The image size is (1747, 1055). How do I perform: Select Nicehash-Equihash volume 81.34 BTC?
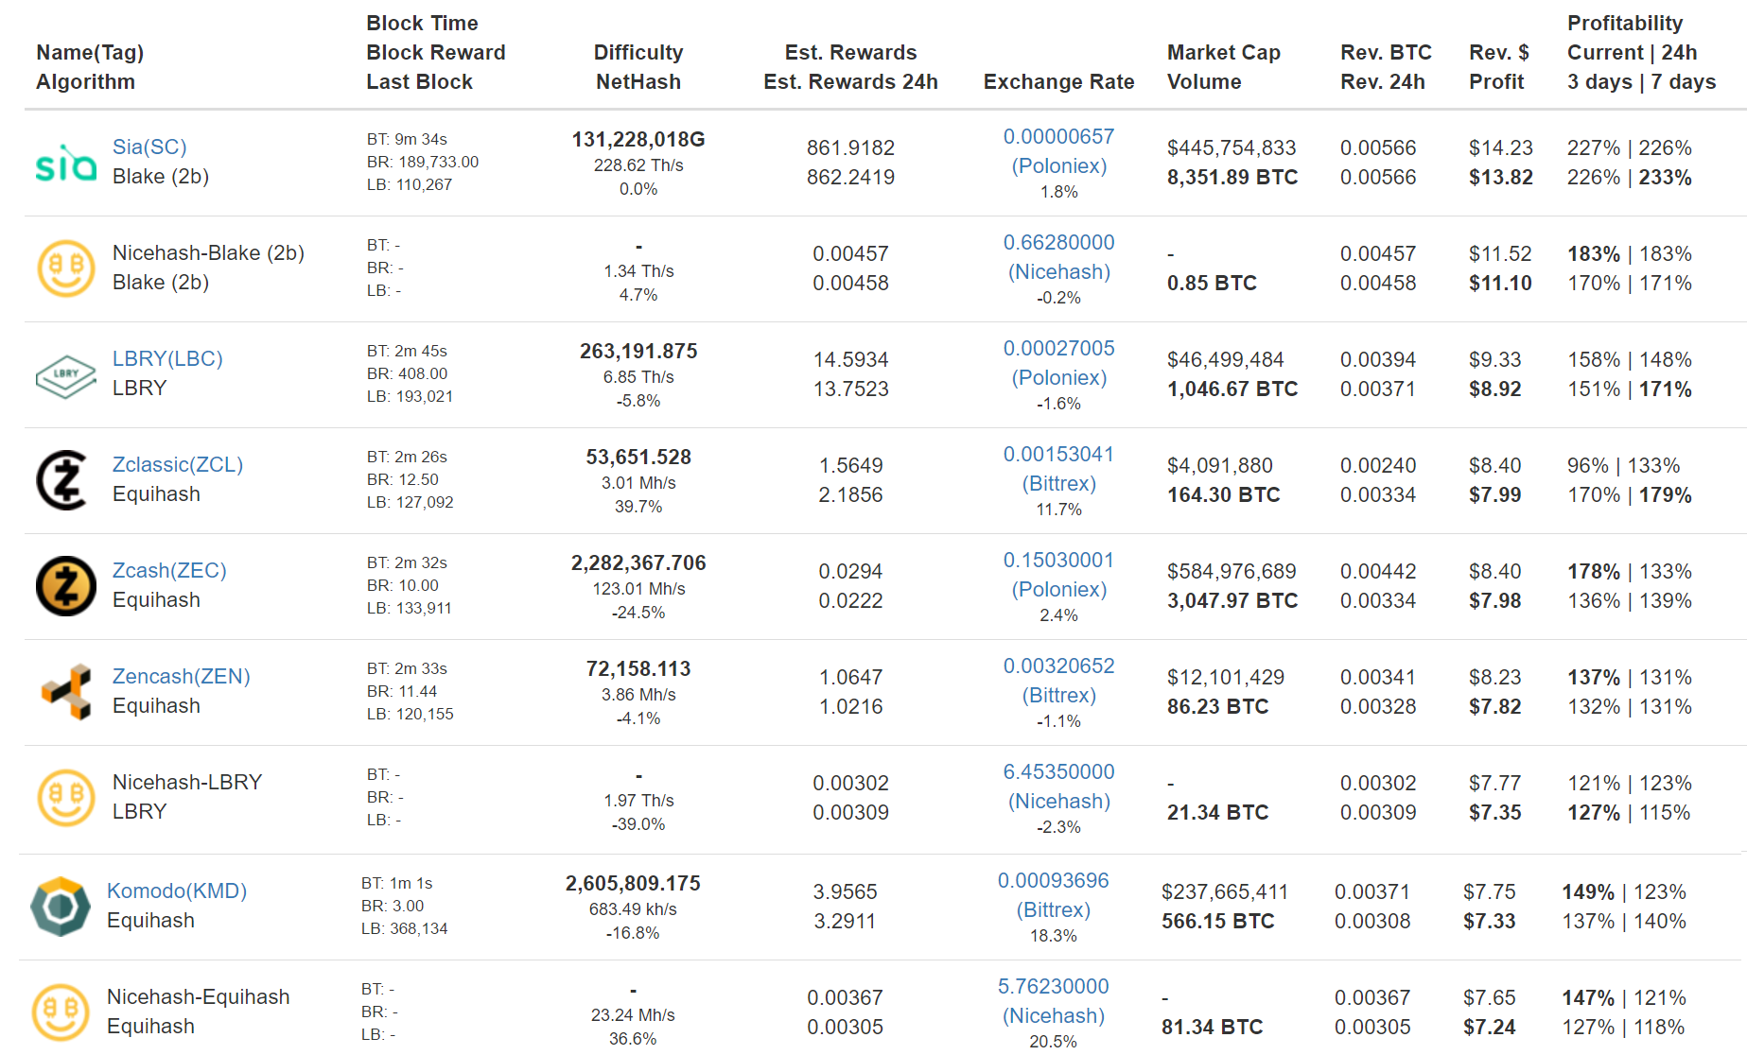(x=1212, y=1028)
